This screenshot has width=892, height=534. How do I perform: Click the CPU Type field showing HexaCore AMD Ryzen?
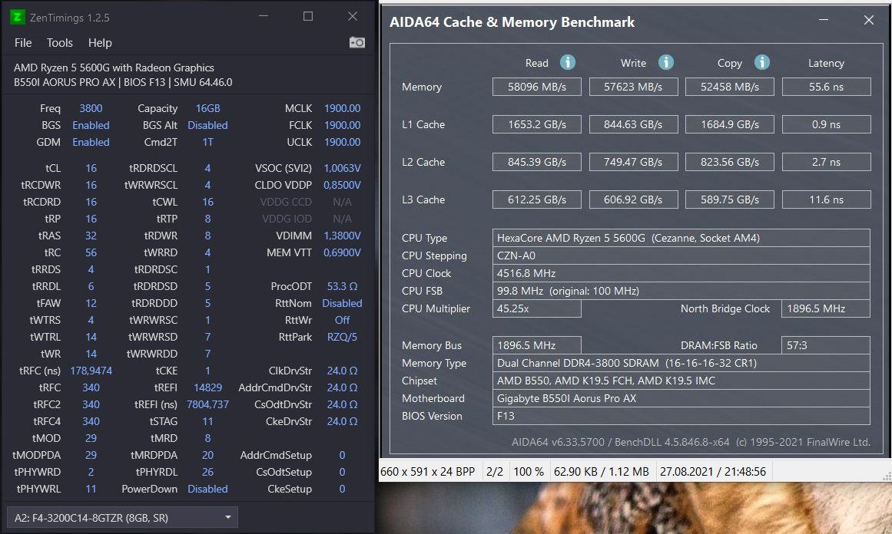coord(681,238)
